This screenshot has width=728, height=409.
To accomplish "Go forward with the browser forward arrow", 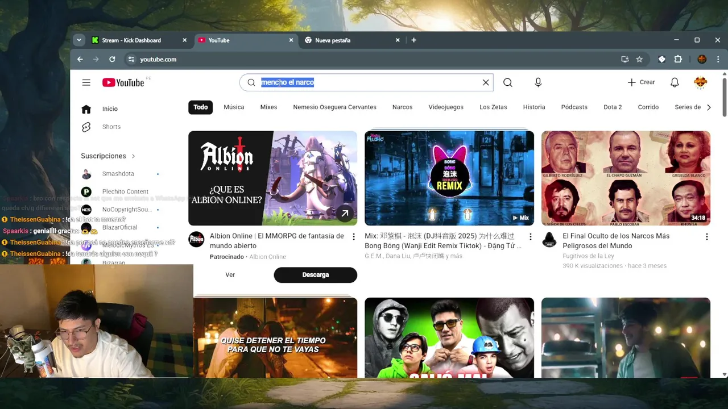I will tap(96, 59).
